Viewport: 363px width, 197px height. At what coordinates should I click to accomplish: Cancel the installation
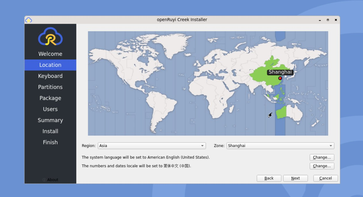pos(325,178)
